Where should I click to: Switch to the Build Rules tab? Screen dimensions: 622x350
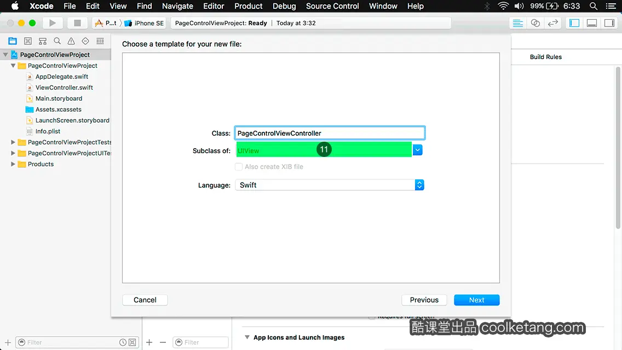pyautogui.click(x=546, y=57)
